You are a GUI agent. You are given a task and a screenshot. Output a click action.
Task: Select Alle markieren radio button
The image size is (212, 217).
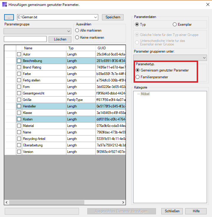click(x=77, y=30)
